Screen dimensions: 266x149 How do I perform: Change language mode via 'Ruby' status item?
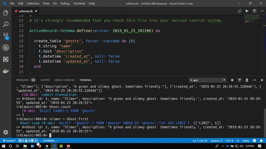pyautogui.click(x=246, y=141)
